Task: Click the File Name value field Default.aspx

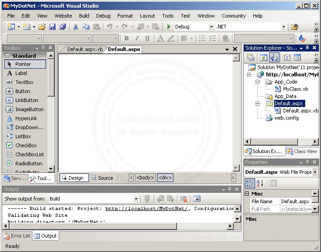Action: tap(296, 201)
